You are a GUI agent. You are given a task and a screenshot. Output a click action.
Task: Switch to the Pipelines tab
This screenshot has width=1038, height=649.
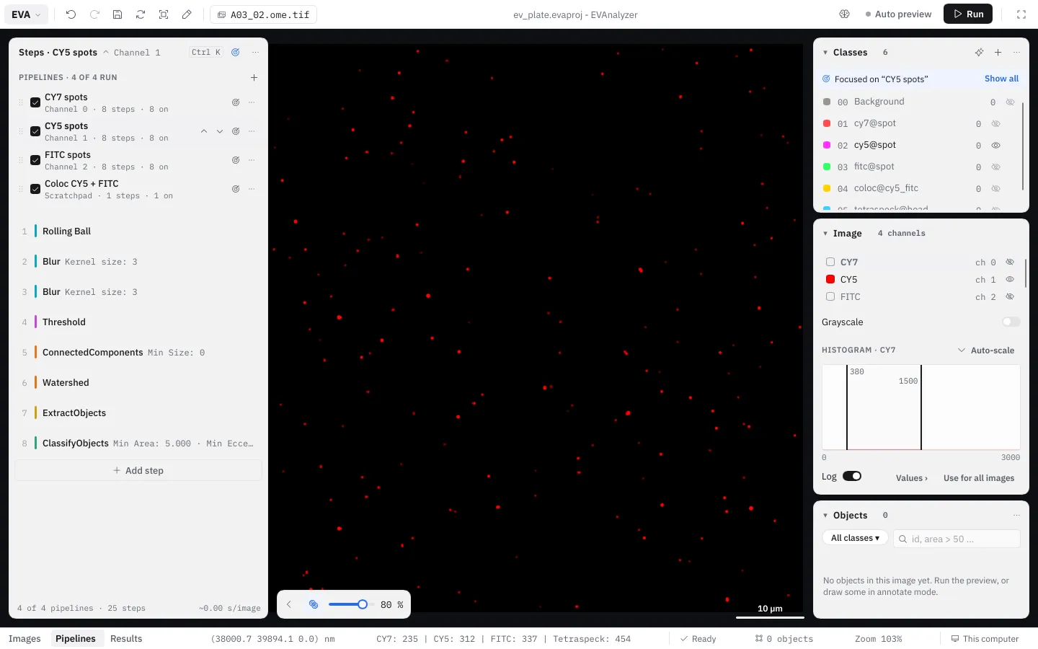(76, 639)
